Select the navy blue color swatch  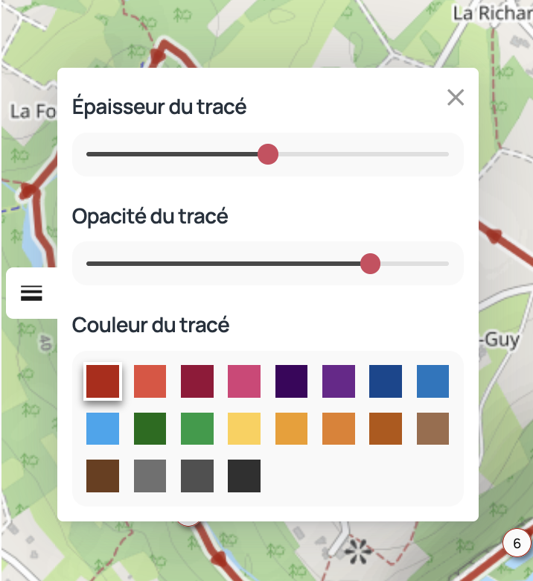386,381
